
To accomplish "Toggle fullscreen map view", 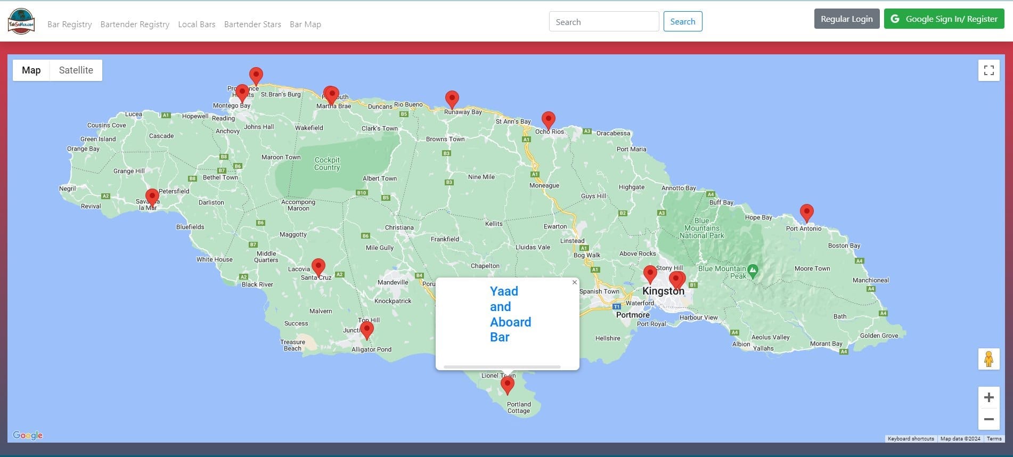I will 989,70.
